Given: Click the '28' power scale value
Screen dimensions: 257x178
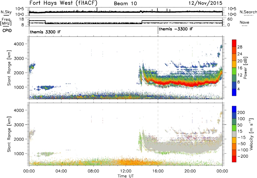Looking at the screenshot, I should click(x=240, y=47).
